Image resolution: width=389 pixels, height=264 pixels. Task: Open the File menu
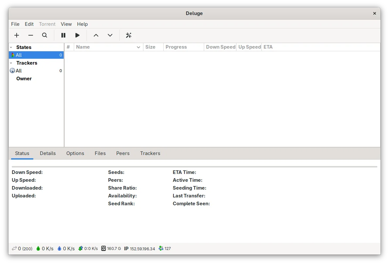(x=15, y=24)
